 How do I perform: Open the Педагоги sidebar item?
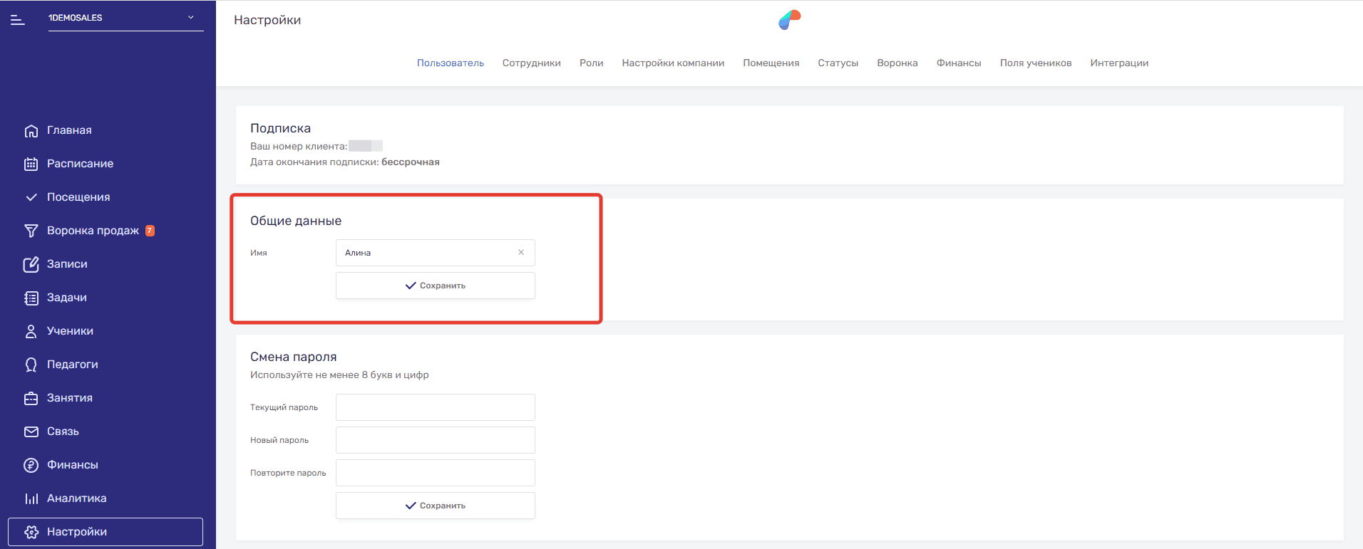click(72, 365)
